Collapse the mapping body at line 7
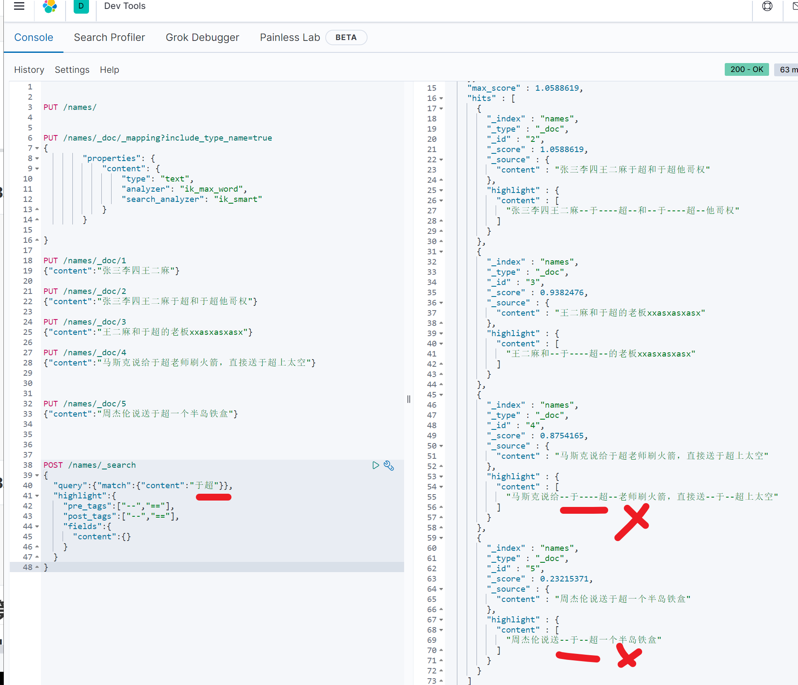The height and width of the screenshot is (685, 798). 37,148
